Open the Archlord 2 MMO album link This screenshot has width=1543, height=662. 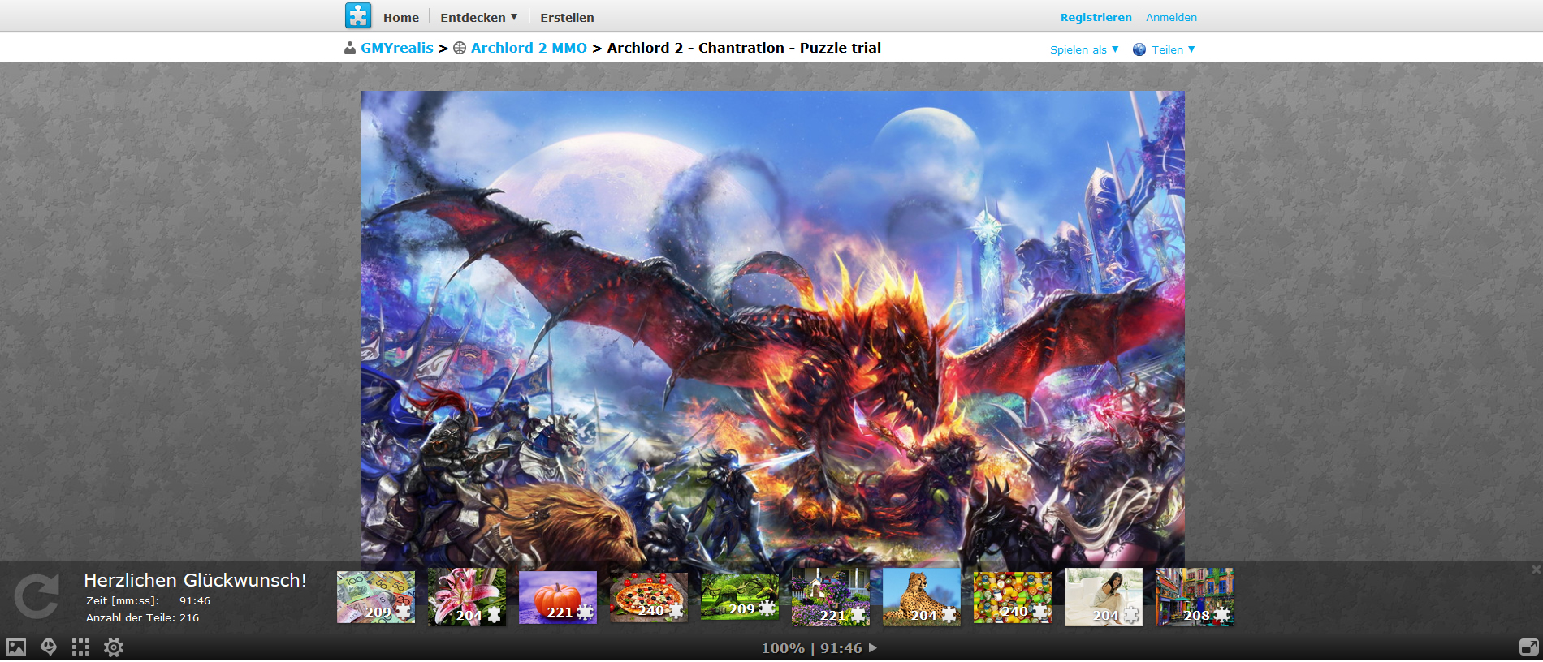[528, 48]
